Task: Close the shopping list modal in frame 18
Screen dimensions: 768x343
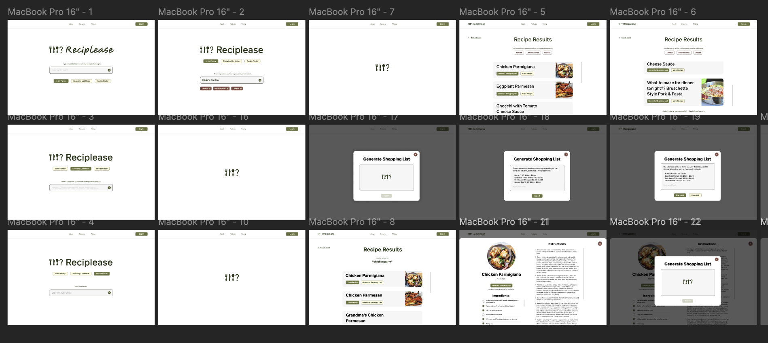Action: point(566,155)
